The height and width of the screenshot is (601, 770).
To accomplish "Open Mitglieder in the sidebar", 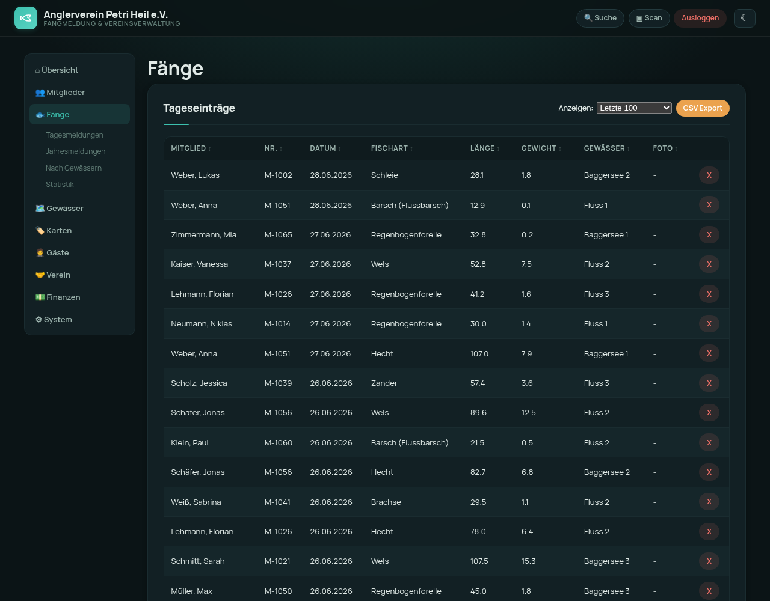I will point(79,93).
